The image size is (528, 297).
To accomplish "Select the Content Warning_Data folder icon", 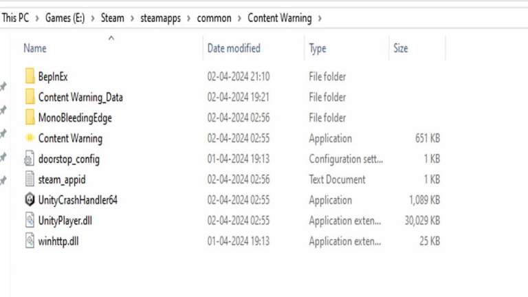I will tap(30, 97).
